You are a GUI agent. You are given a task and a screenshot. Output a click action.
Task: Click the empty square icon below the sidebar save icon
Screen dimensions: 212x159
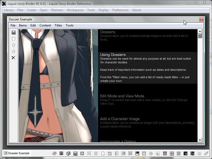click(x=14, y=39)
